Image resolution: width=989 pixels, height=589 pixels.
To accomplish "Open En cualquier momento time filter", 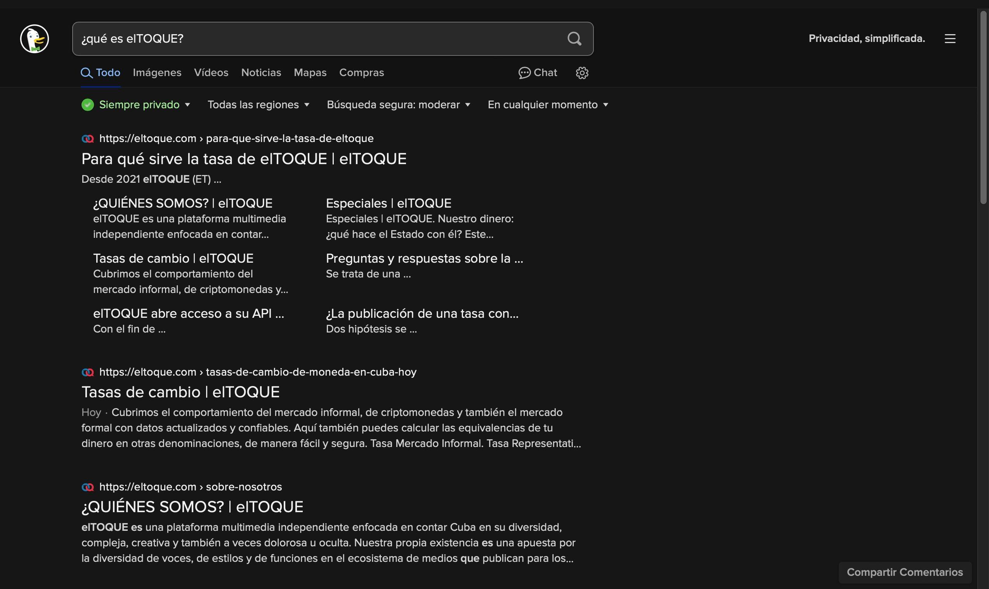I will click(x=548, y=105).
